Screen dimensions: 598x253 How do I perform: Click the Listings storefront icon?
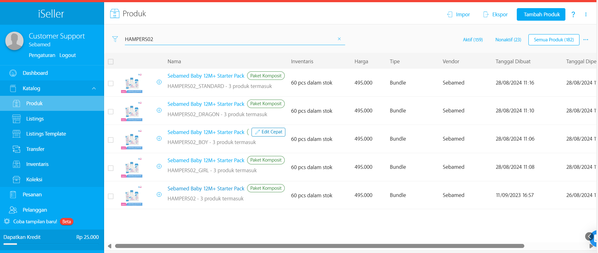(16, 119)
